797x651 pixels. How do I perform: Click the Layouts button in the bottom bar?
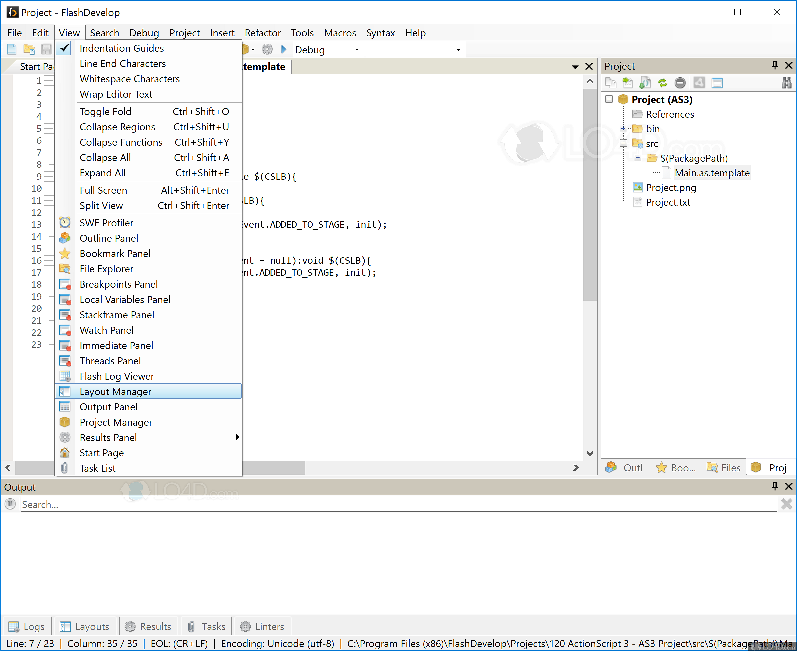coord(85,626)
